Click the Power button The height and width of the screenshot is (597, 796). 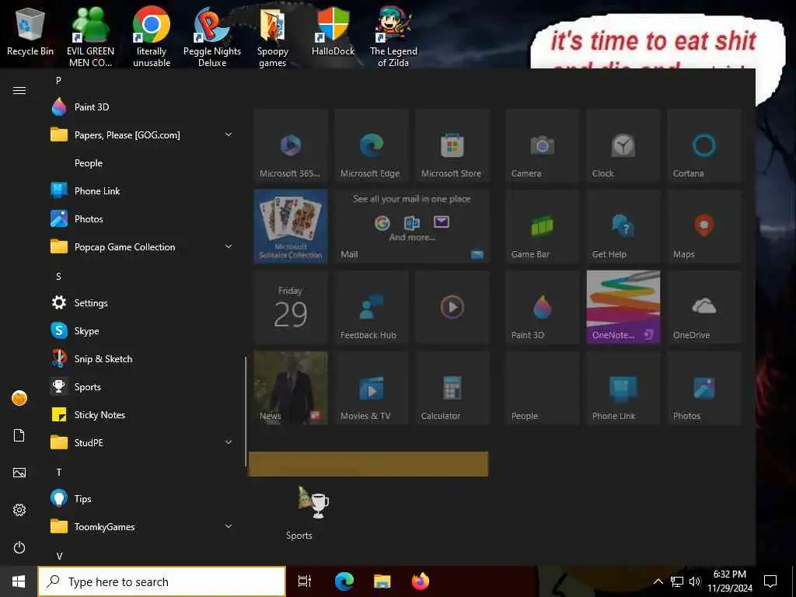click(x=19, y=547)
